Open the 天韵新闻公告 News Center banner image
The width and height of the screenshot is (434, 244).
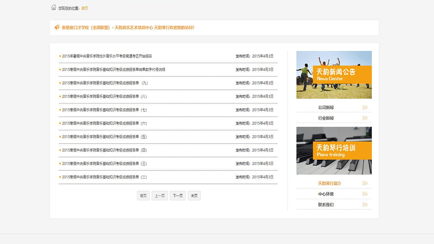(334, 75)
